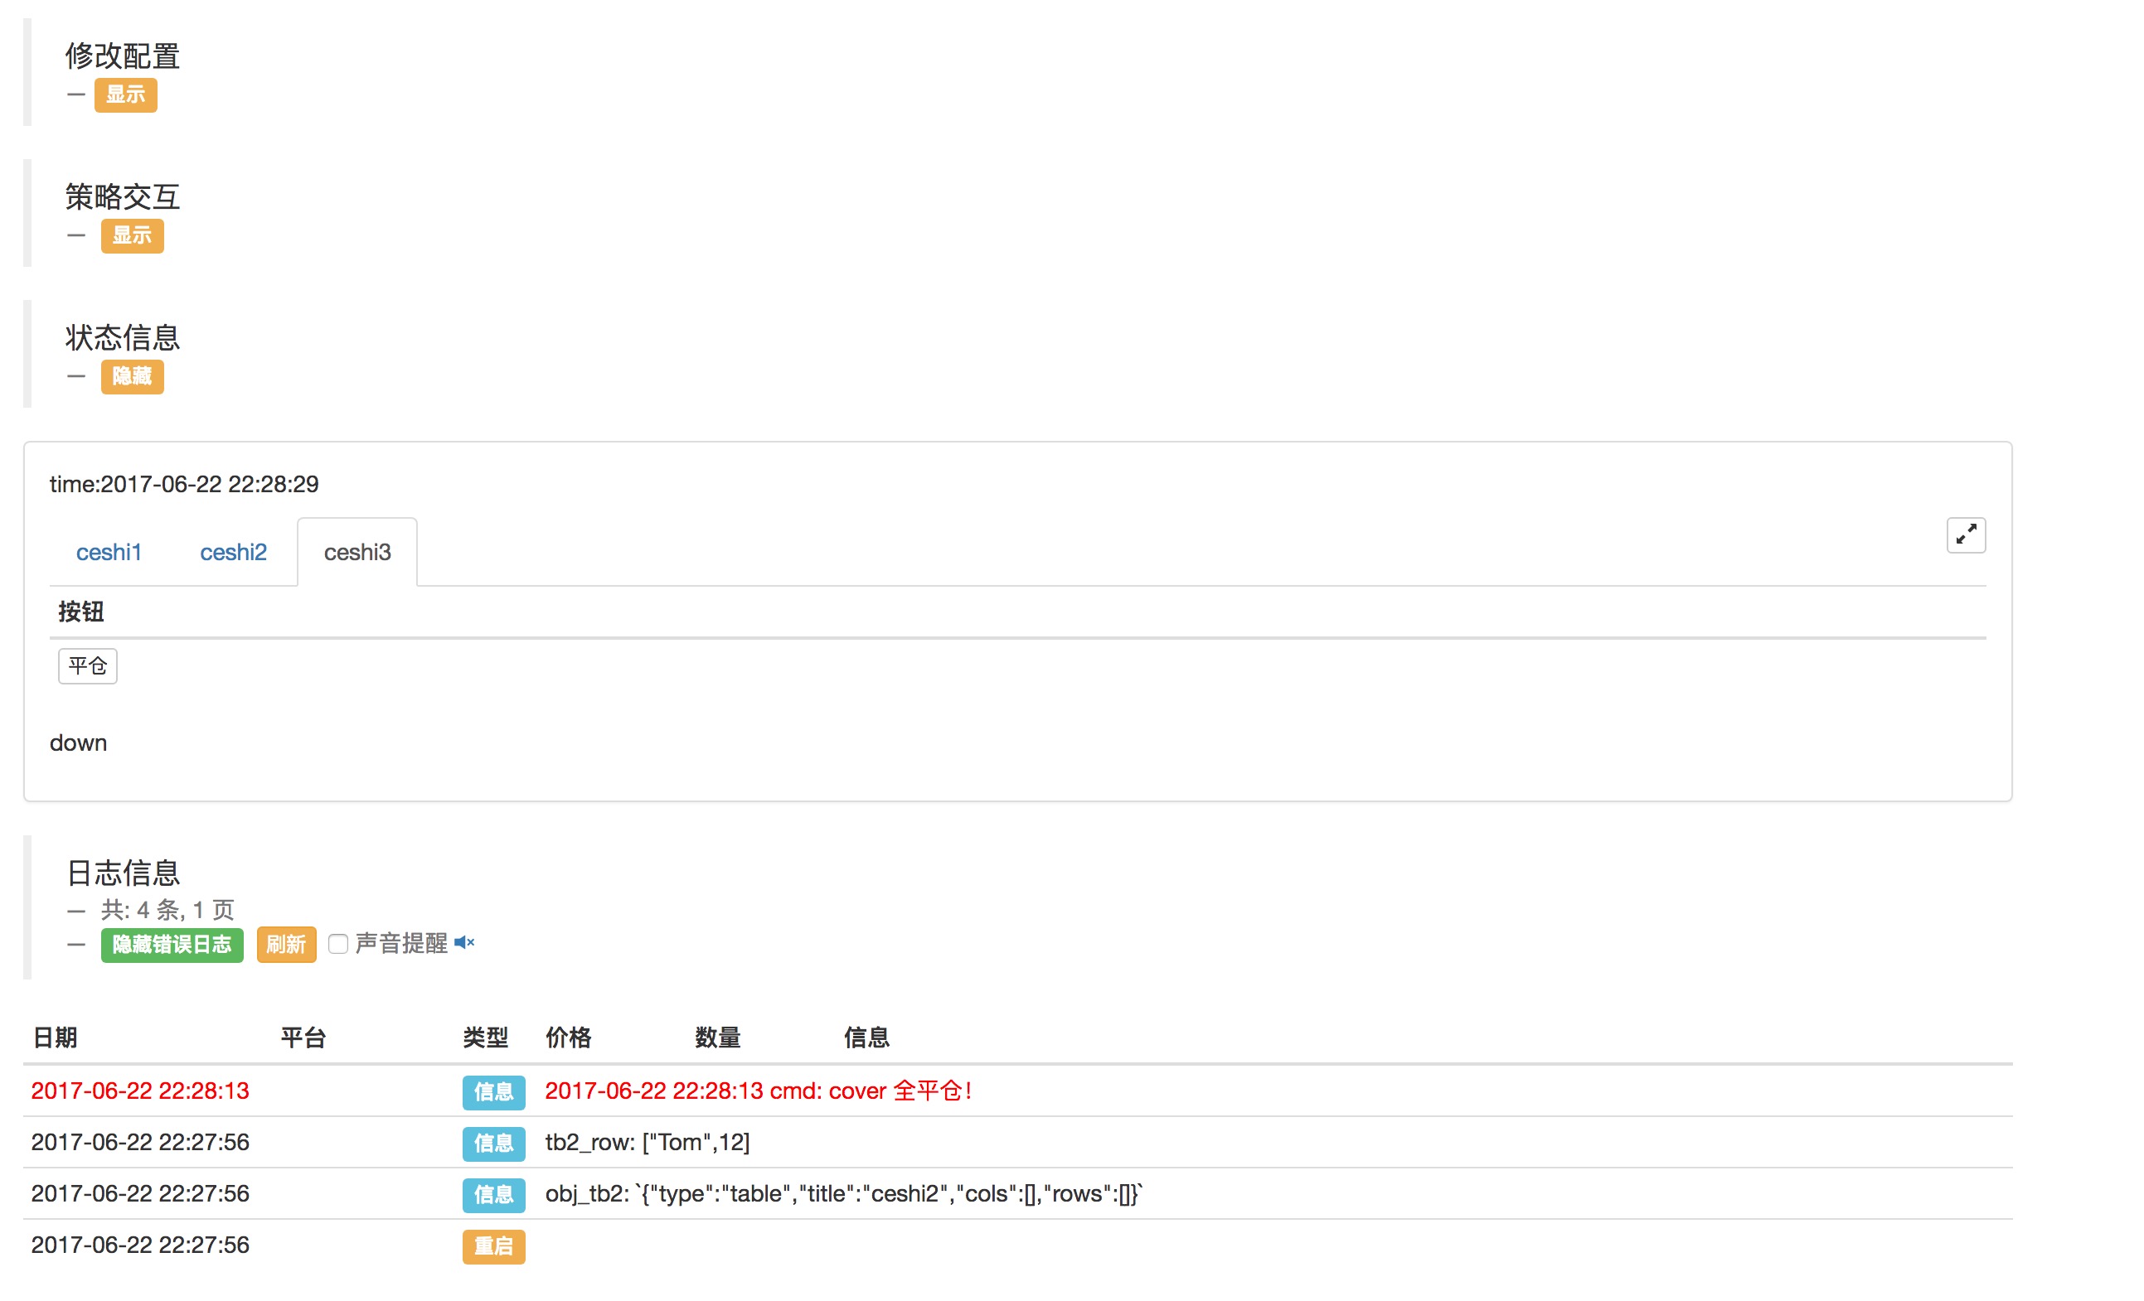
Task: Click the orange 重启 badge in the log
Action: [x=493, y=1245]
